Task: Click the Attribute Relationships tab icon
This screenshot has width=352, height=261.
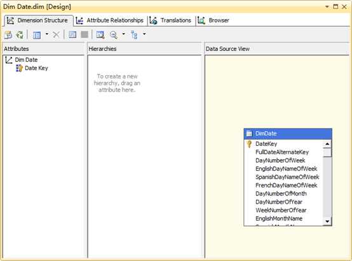Action: coord(79,20)
